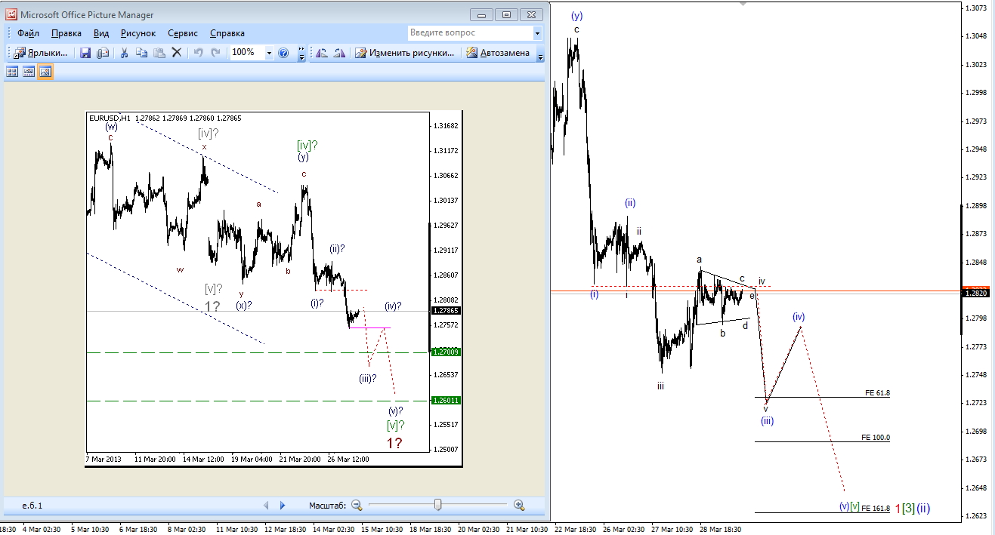Click the Rotate left icon

(322, 53)
